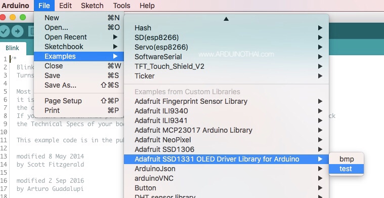Expand the SD(esp8266) examples submenu
Screen dimensions: 384x198
227,37
